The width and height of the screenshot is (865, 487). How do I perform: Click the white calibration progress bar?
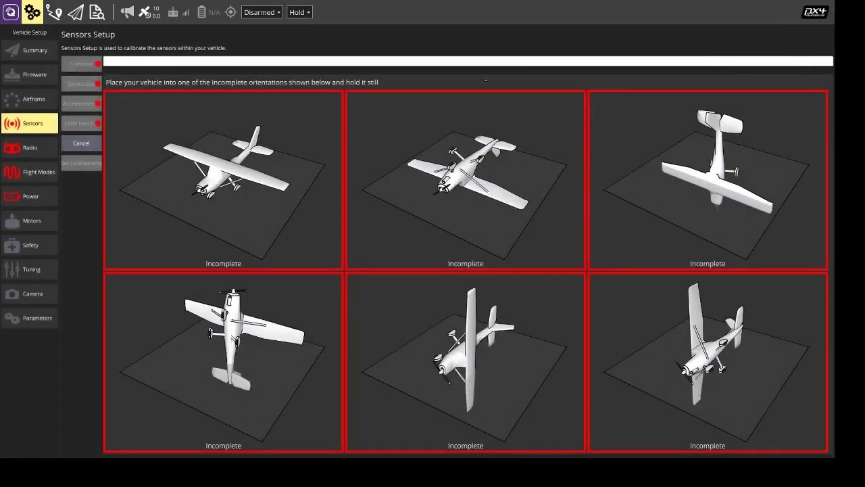pos(468,62)
